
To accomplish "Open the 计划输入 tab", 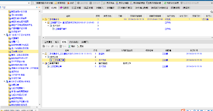I will tap(100, 8).
